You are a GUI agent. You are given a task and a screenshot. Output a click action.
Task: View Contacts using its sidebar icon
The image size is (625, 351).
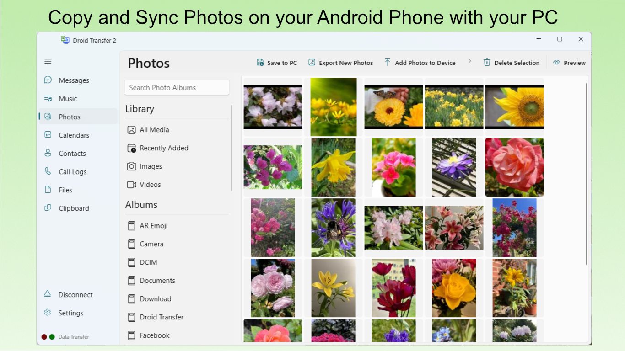click(x=48, y=153)
